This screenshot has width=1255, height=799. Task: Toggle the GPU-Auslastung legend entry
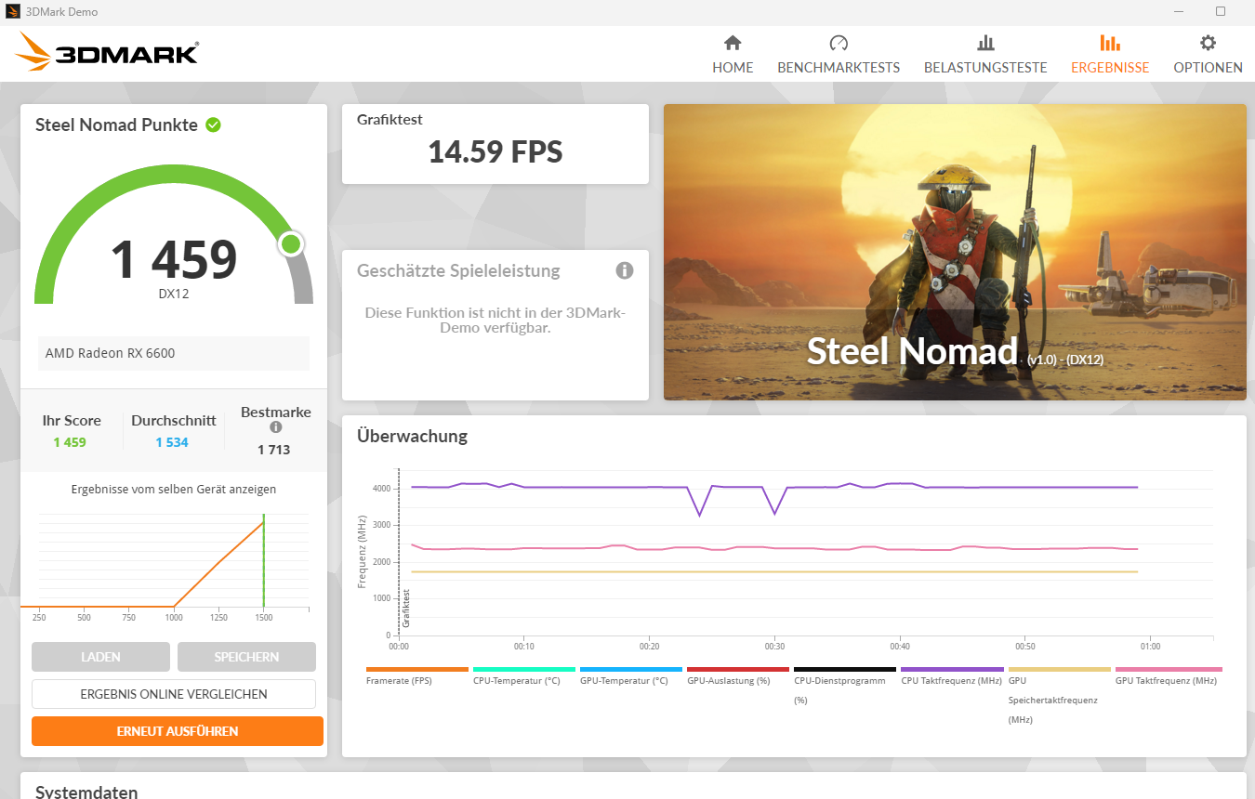coord(738,675)
